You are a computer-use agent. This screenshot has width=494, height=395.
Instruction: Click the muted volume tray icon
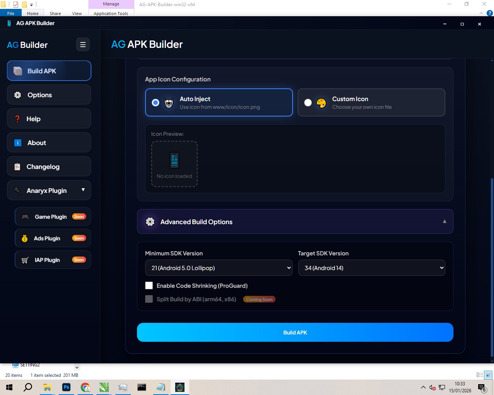(432, 387)
